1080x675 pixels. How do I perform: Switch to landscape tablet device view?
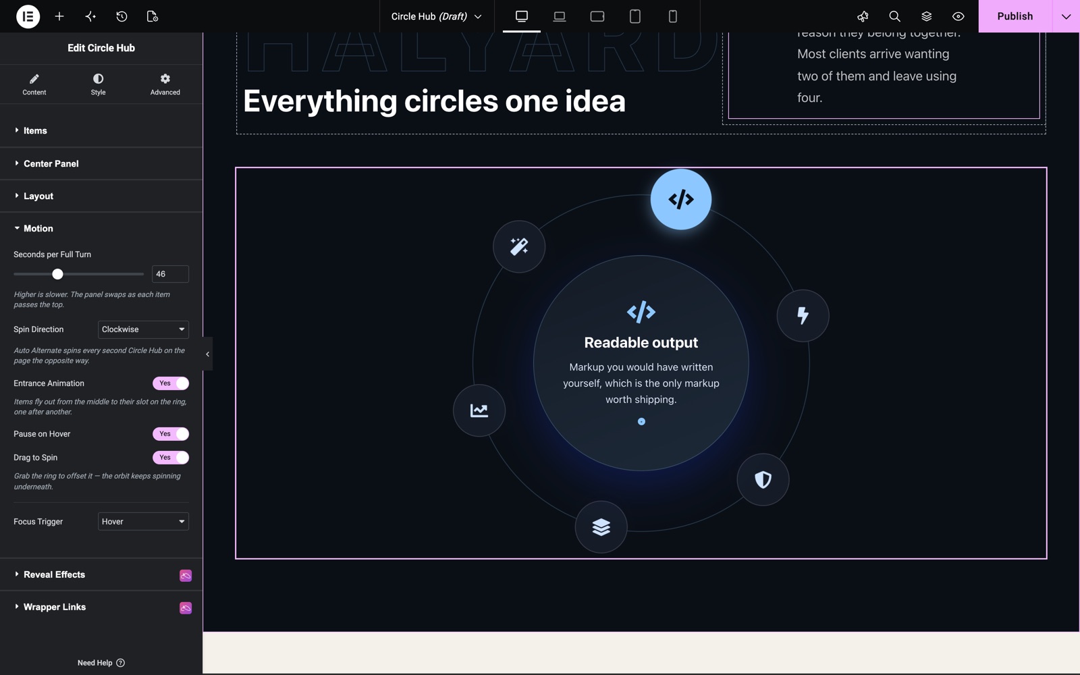597,16
